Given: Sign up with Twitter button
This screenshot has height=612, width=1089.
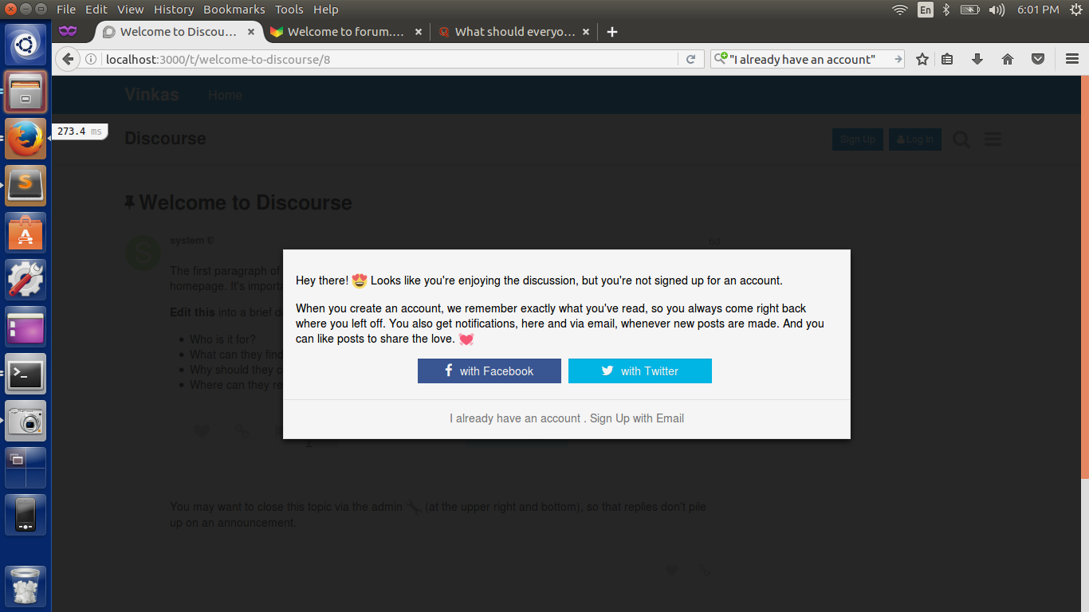Looking at the screenshot, I should point(640,371).
